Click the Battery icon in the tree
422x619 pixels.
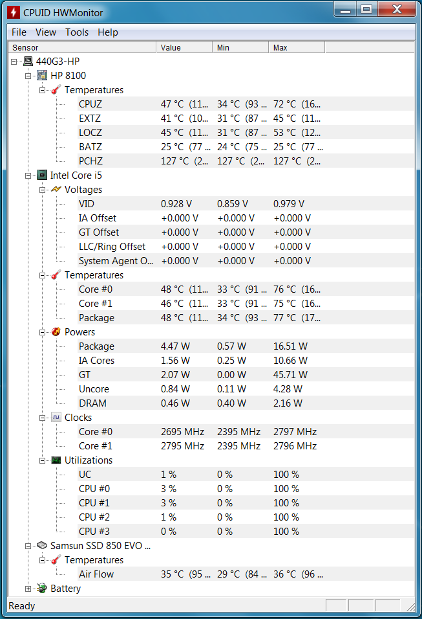(x=42, y=588)
